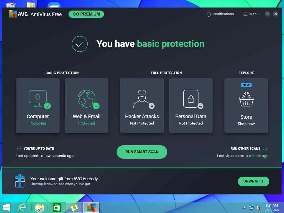Click the lock badge on Personal Data icon
284x213 pixels.
pos(201,106)
